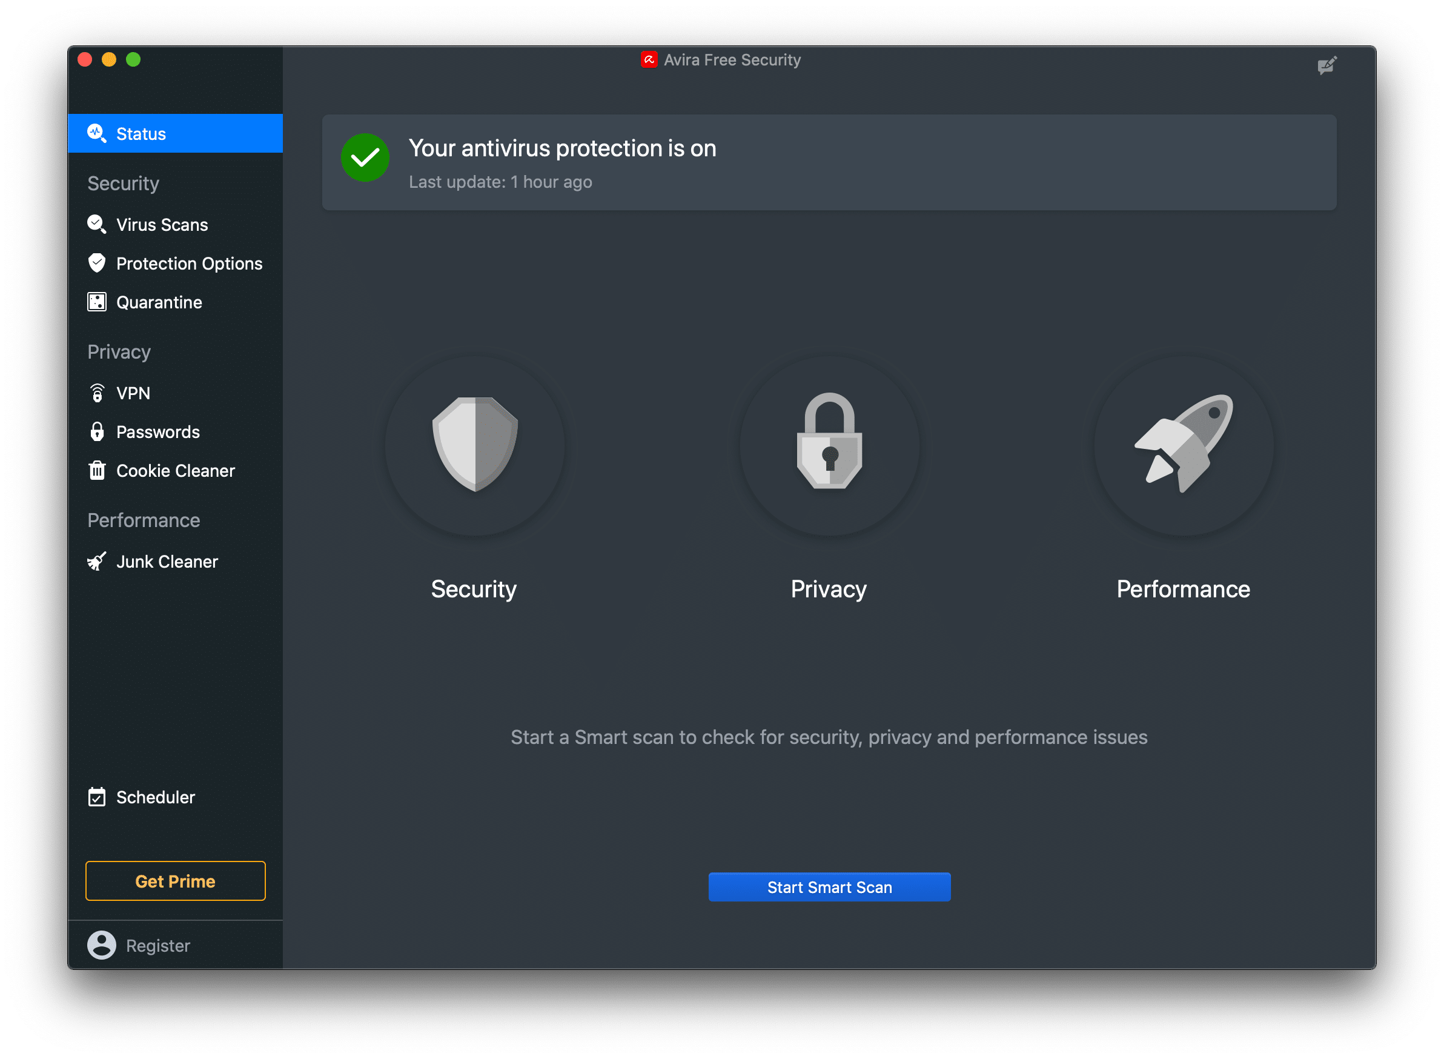The image size is (1444, 1059).
Task: Click the VPN wifi-lock sidebar icon
Action: [97, 393]
